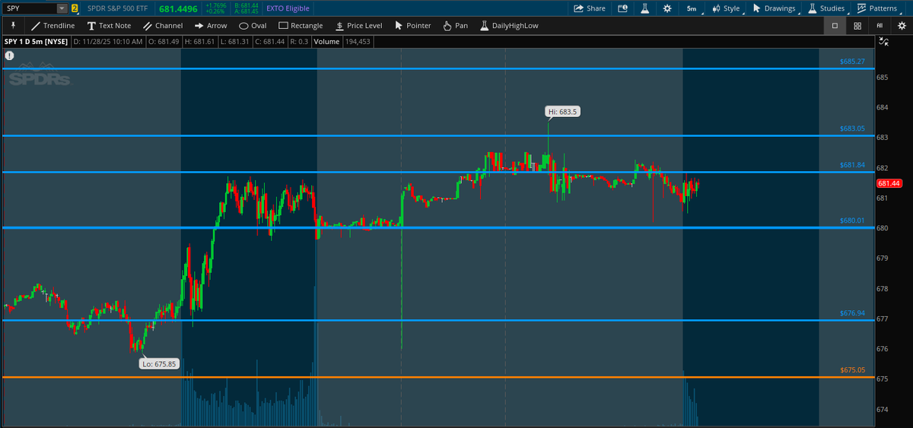Click the yellow link color '2' badge
The width and height of the screenshot is (913, 428).
(75, 8)
